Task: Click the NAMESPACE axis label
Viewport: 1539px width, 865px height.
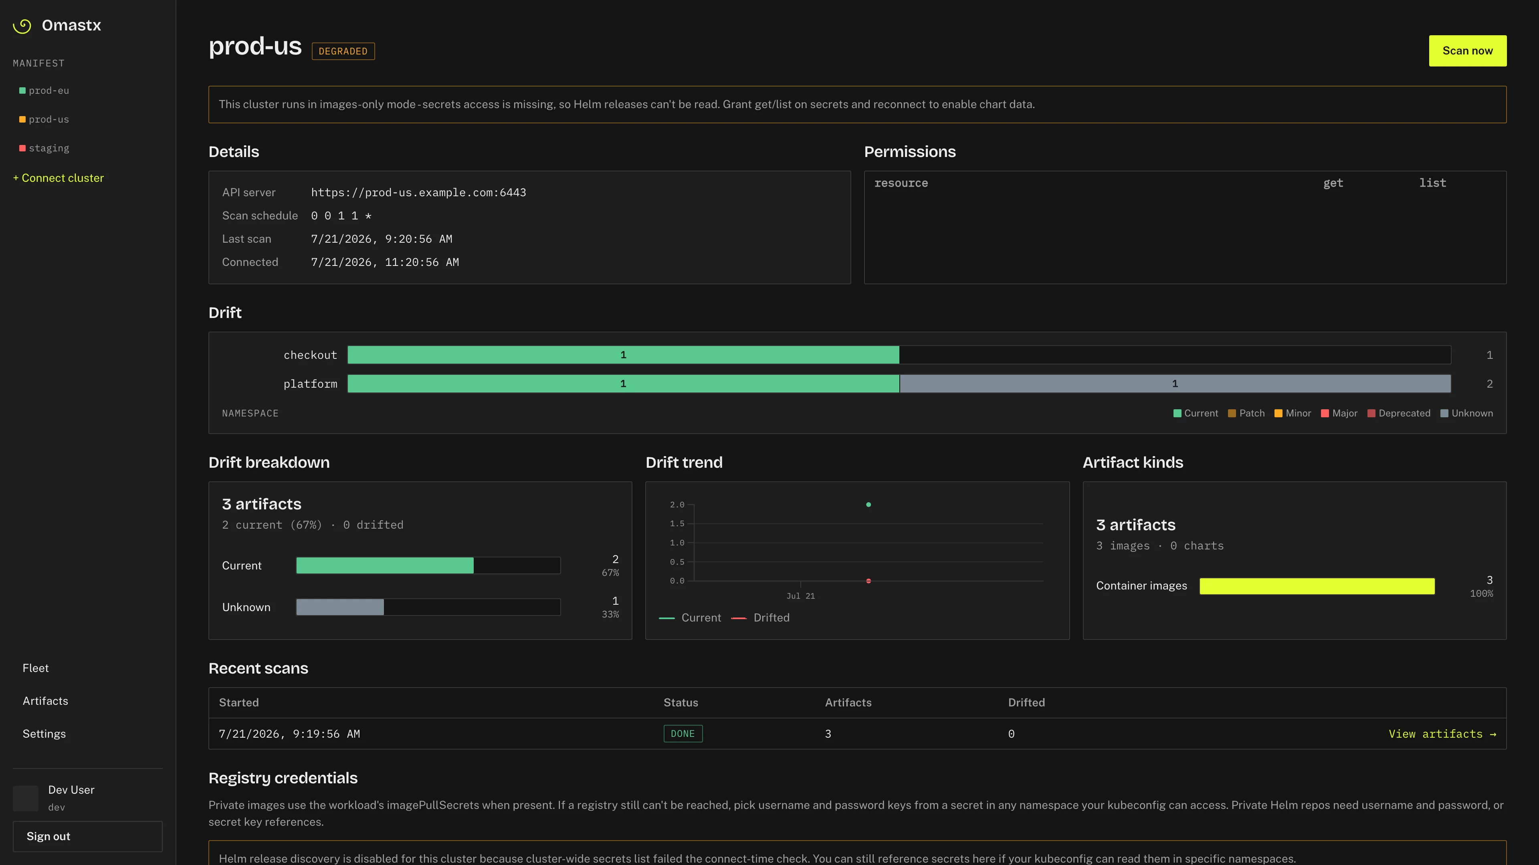Action: (x=250, y=413)
